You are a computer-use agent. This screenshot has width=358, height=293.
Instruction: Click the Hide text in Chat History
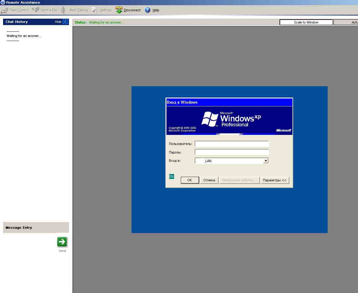click(x=58, y=22)
